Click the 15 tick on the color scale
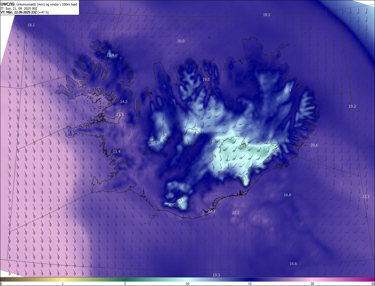 [250, 284]
